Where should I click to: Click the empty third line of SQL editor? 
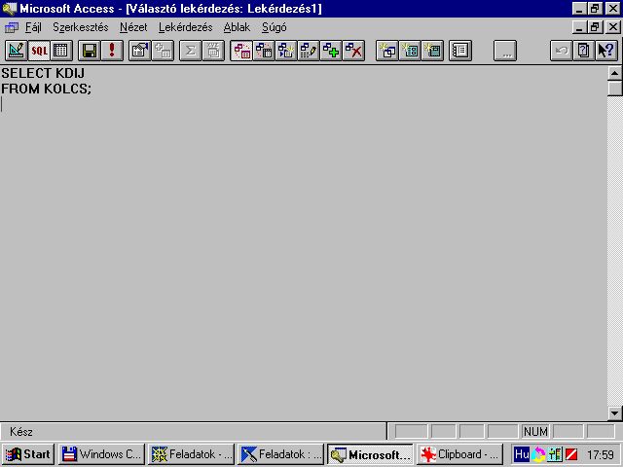click(x=304, y=104)
